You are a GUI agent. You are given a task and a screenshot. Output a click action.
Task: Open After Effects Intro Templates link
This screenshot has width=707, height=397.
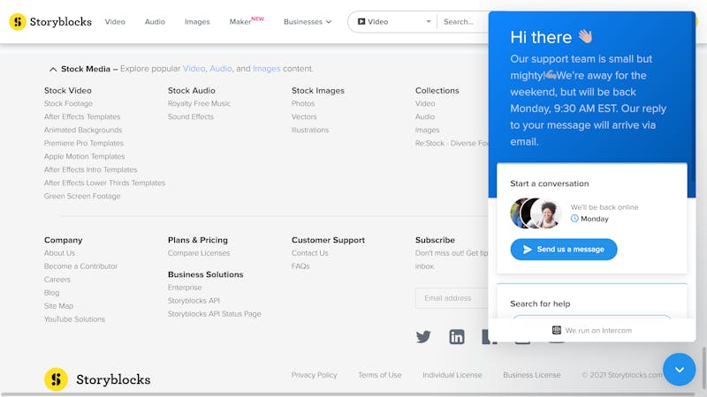(x=91, y=169)
